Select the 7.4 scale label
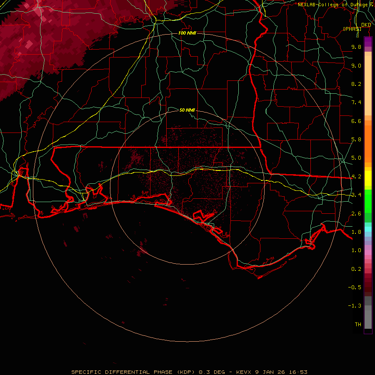 coord(356,102)
